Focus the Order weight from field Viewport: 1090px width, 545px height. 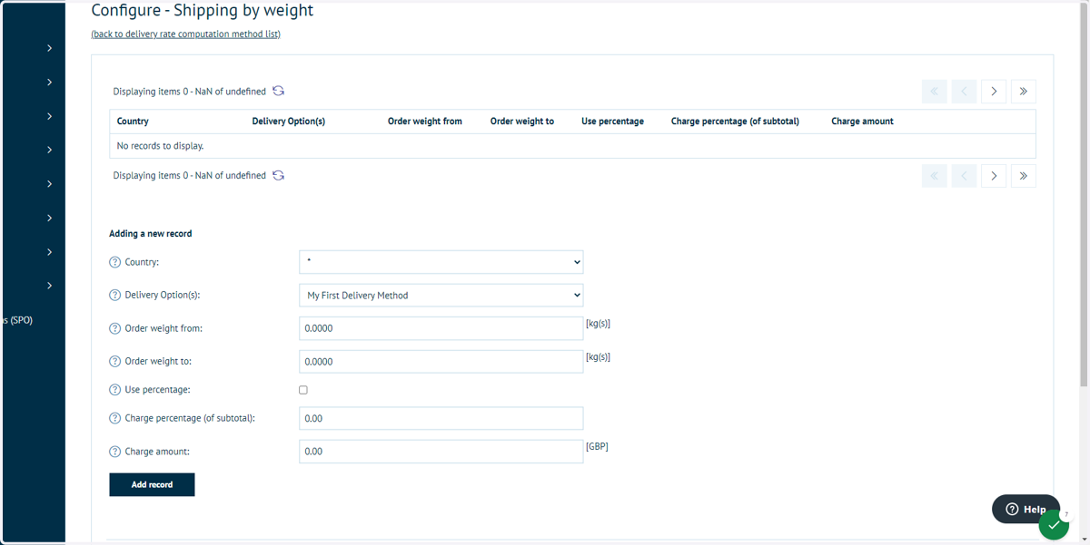pos(441,328)
